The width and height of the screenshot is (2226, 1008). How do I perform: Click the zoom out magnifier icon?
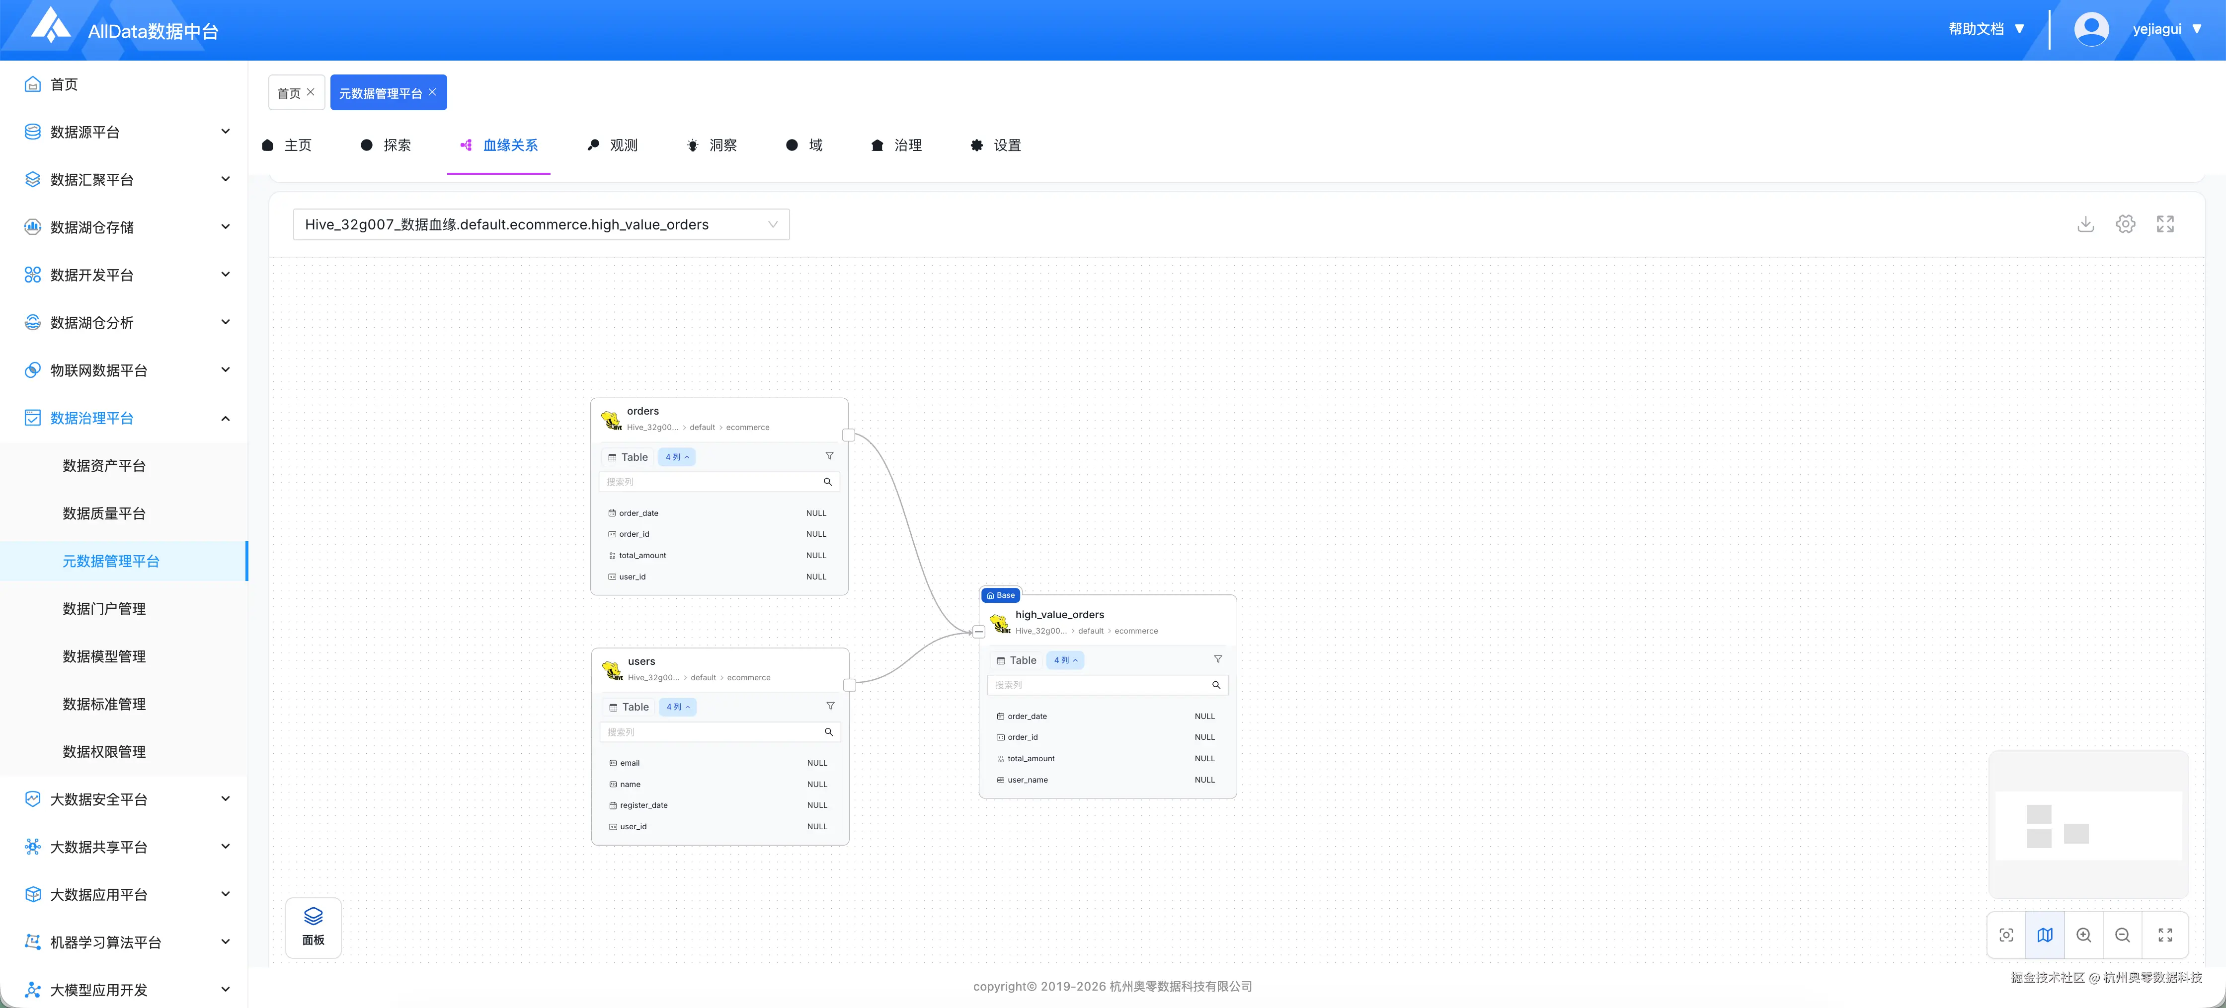point(2122,935)
